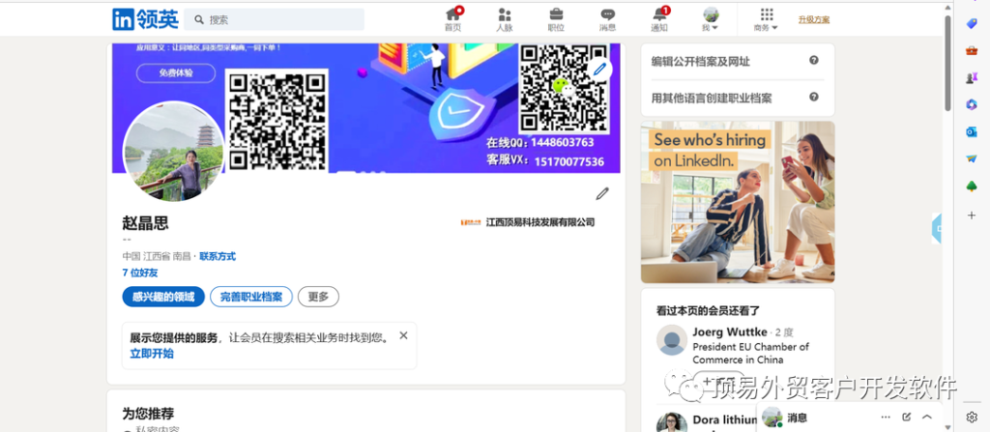The width and height of the screenshot is (990, 432).
Task: Compose new message in messaging bar
Action: point(907,418)
